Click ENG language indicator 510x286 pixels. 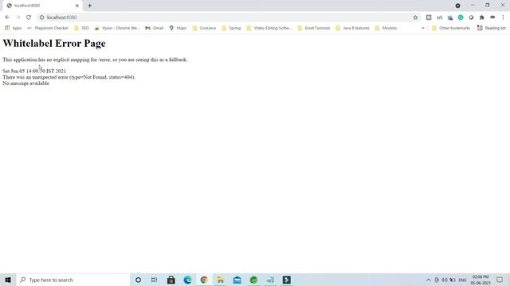point(462,280)
